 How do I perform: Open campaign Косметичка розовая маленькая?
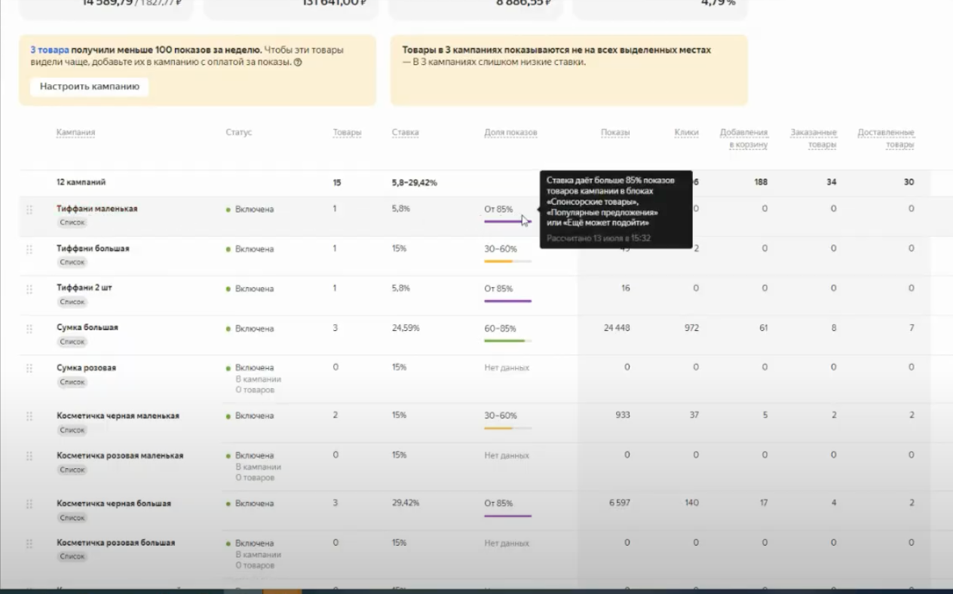click(120, 455)
